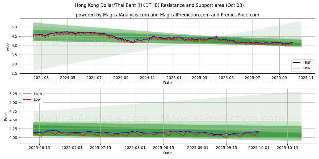Click the Date axis label under top chart
This screenshot has height=159, width=319.
tap(167, 83)
